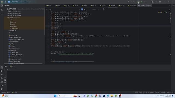Open the Notifications bell
175x98 pixels.
[173, 5]
